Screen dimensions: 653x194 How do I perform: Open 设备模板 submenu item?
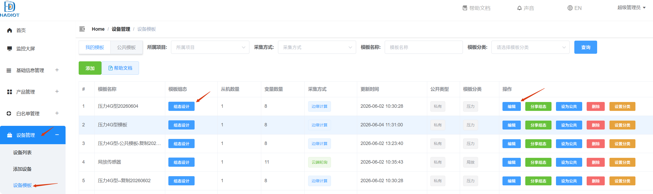(22, 185)
